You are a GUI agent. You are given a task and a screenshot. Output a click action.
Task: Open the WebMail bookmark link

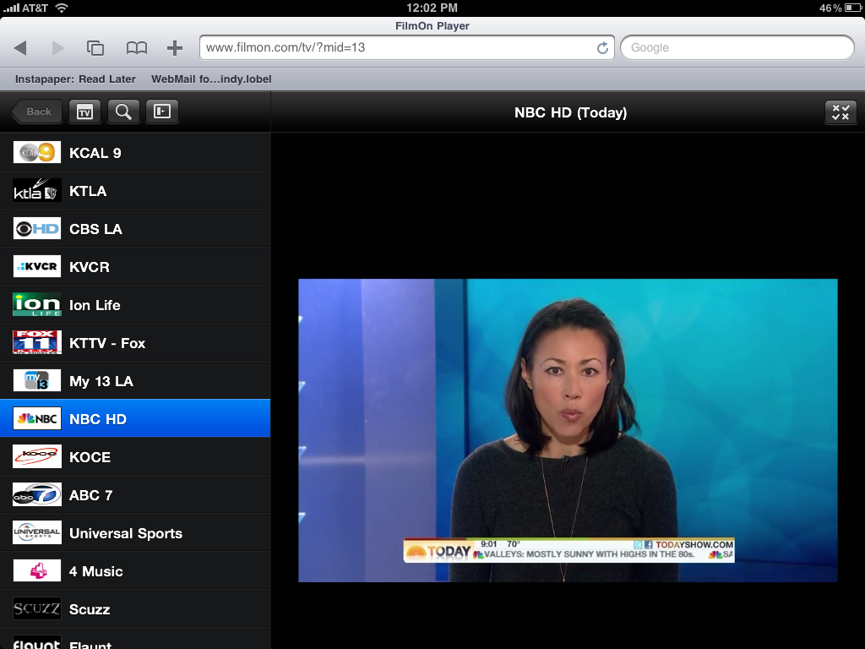click(x=211, y=79)
